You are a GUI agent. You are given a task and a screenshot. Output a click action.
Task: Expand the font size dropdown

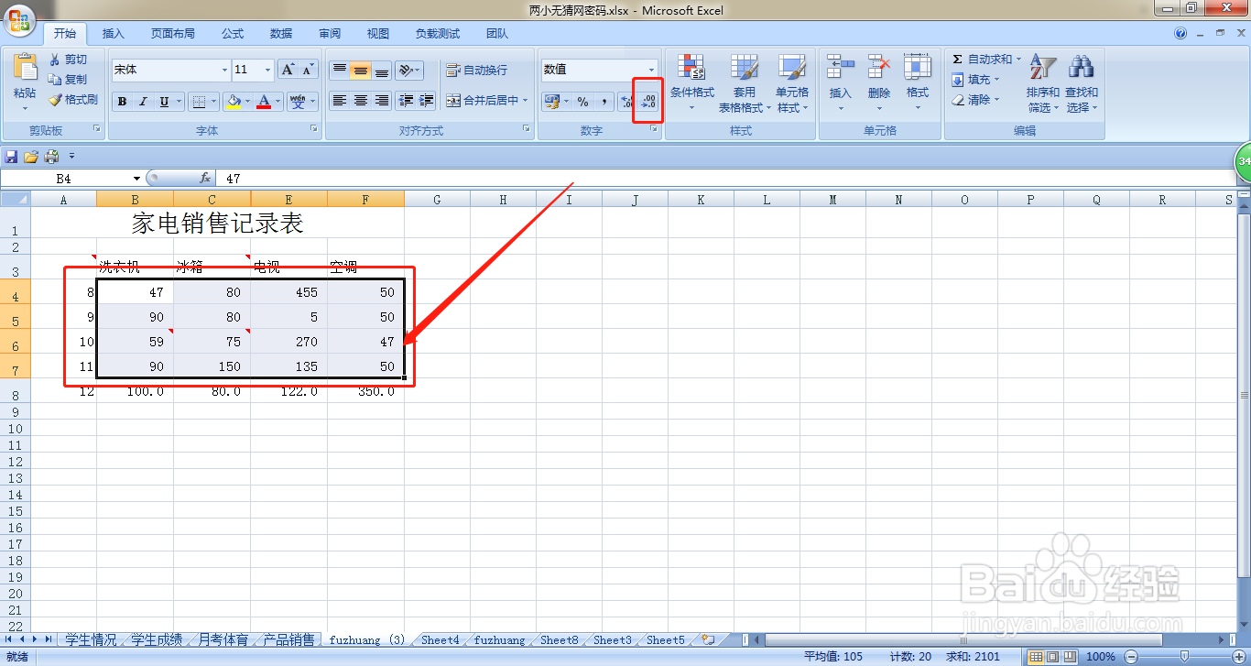click(267, 70)
